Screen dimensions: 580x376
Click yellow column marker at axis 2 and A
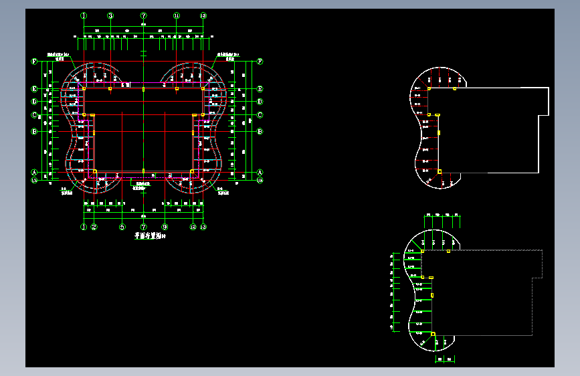[95, 171]
